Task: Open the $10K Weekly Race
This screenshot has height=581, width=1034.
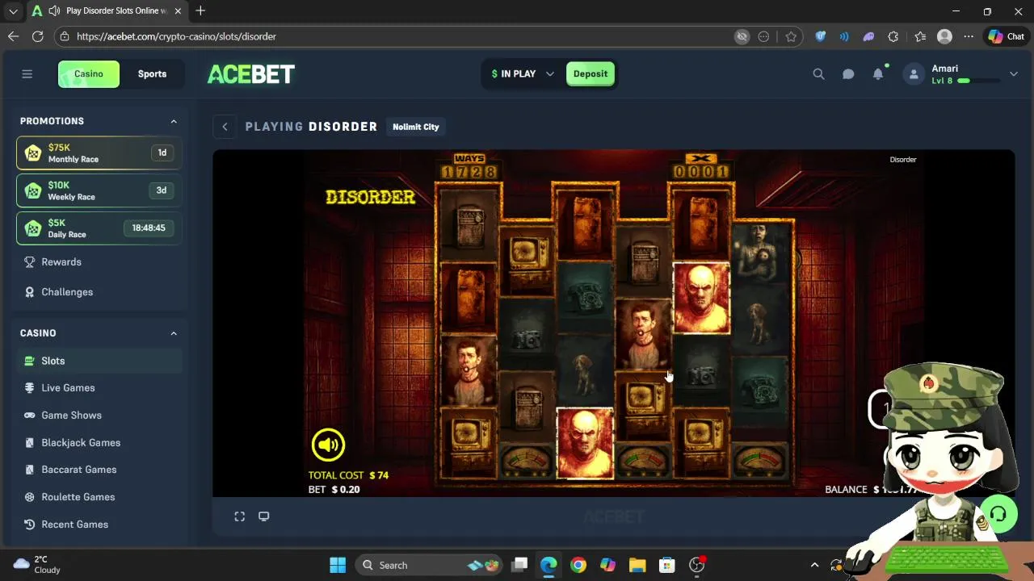Action: click(x=99, y=190)
